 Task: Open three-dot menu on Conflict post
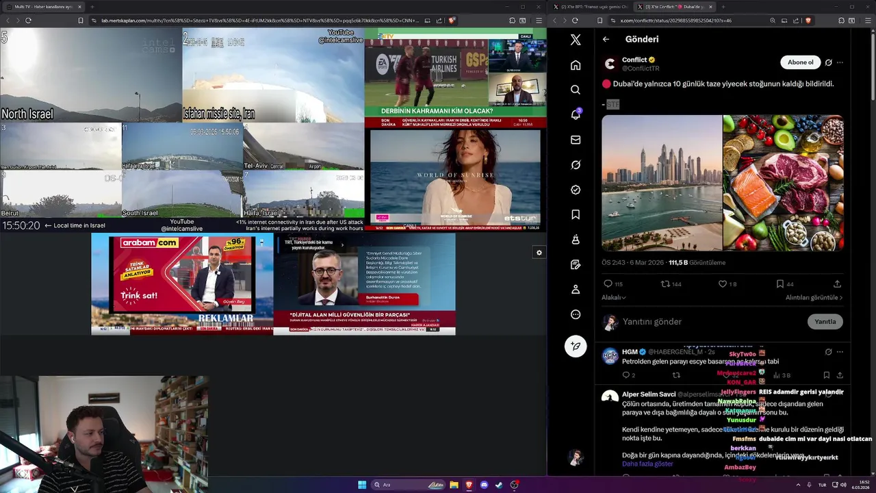(840, 62)
